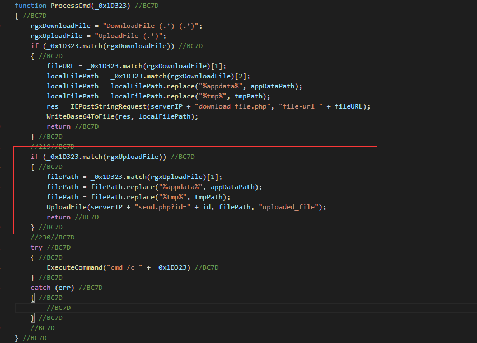Click the rgxUploadFile = "UploadFile (.*)" line
Image resolution: width=477 pixels, height=343 pixels.
coord(99,36)
